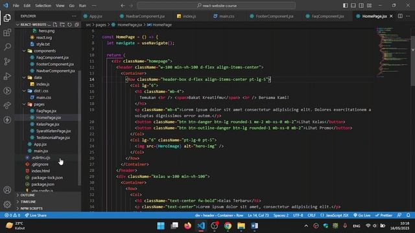Open the Source Control view
Screen dimensions: 415x233
(x=7, y=61)
